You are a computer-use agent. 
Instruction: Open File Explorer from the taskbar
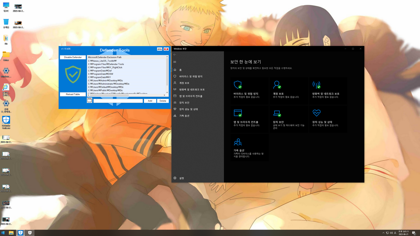click(11, 233)
